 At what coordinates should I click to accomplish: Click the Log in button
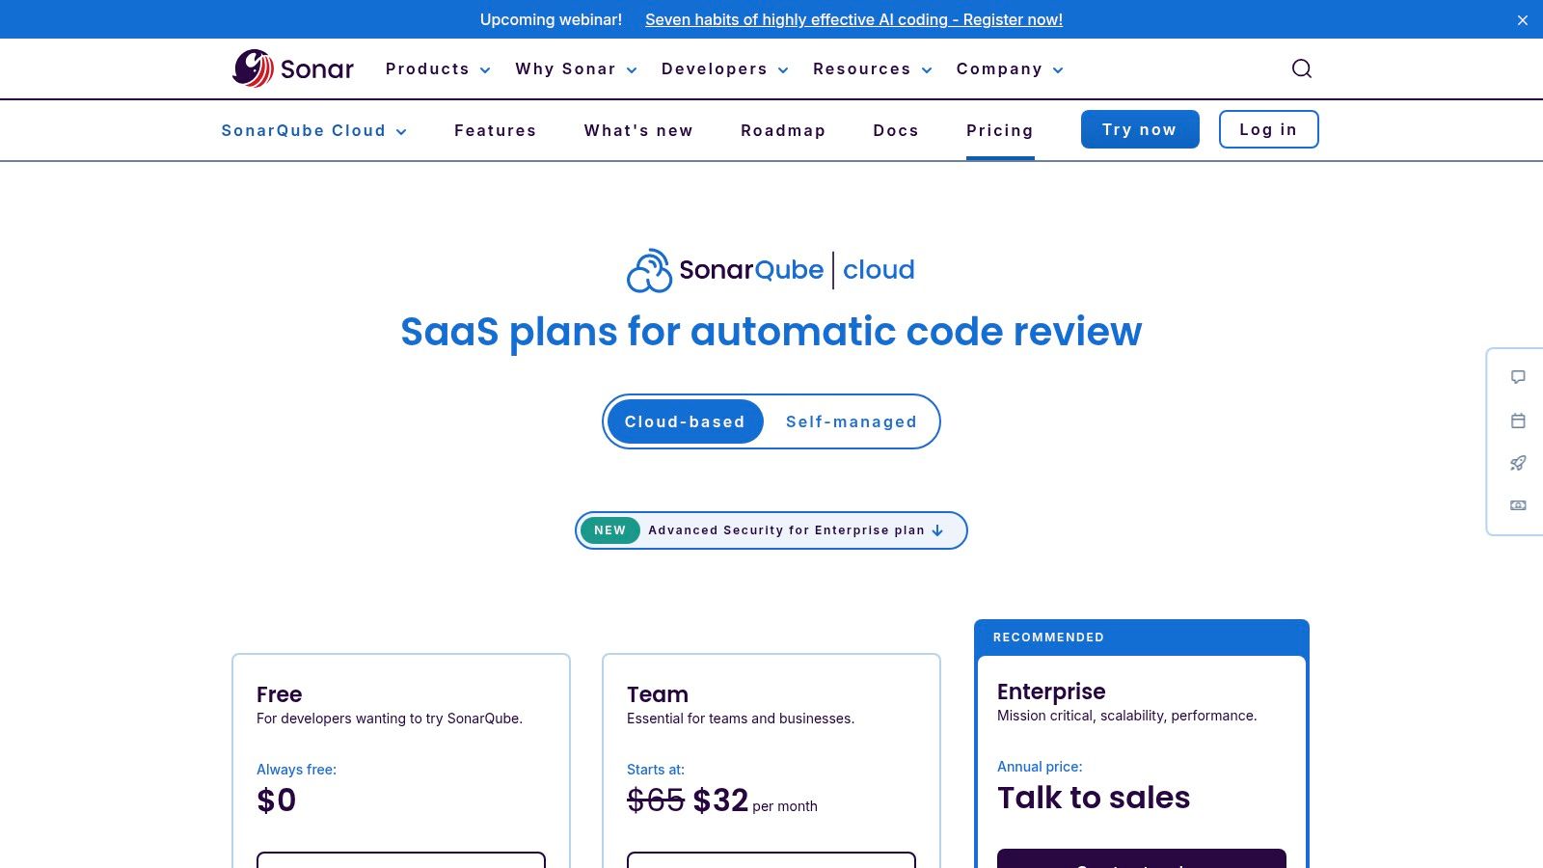(x=1268, y=129)
